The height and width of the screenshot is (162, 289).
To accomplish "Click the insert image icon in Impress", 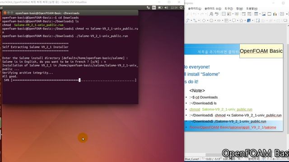I will 264,14.
